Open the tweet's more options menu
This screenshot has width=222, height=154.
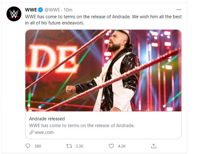(179, 9)
